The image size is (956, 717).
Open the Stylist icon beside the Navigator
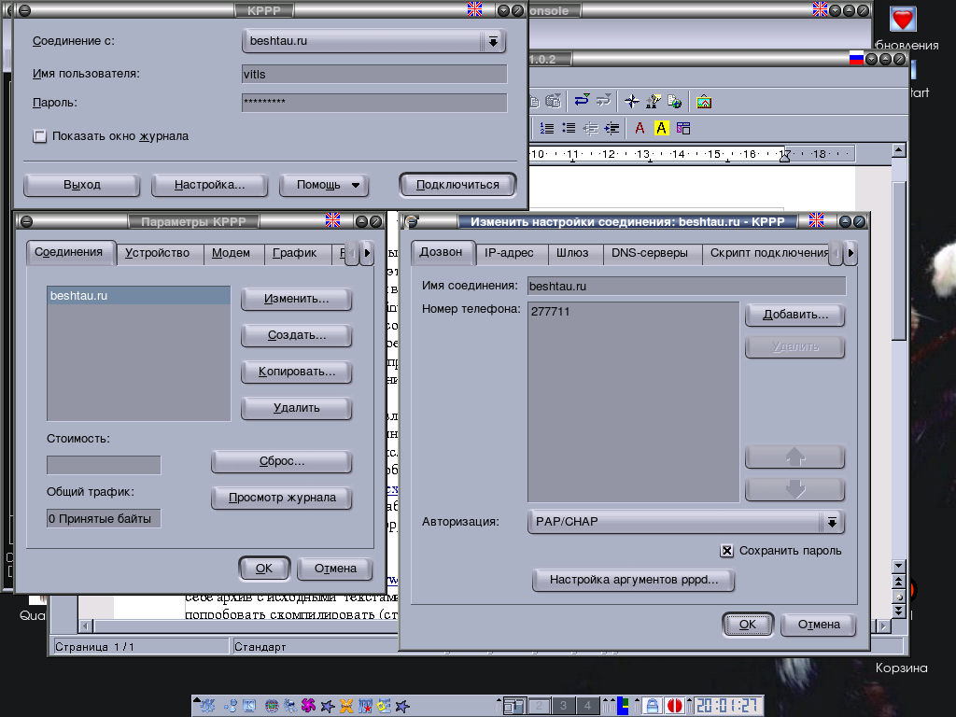coord(653,101)
